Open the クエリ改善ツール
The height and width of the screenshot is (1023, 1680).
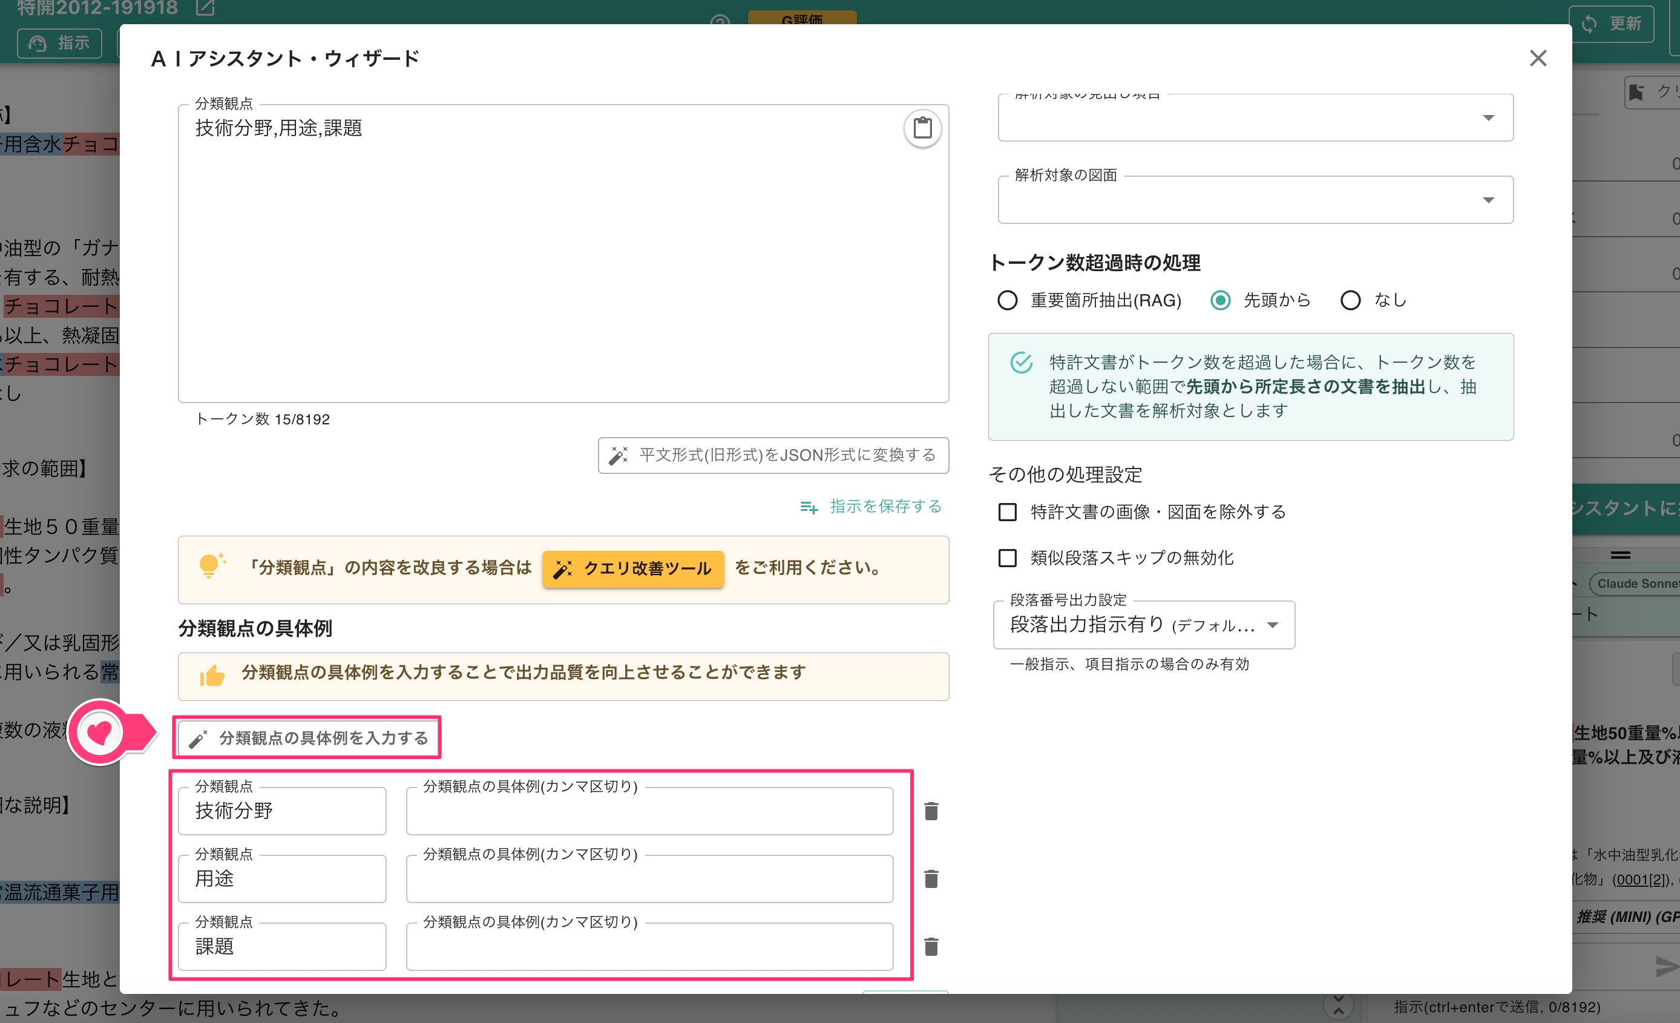(x=633, y=569)
